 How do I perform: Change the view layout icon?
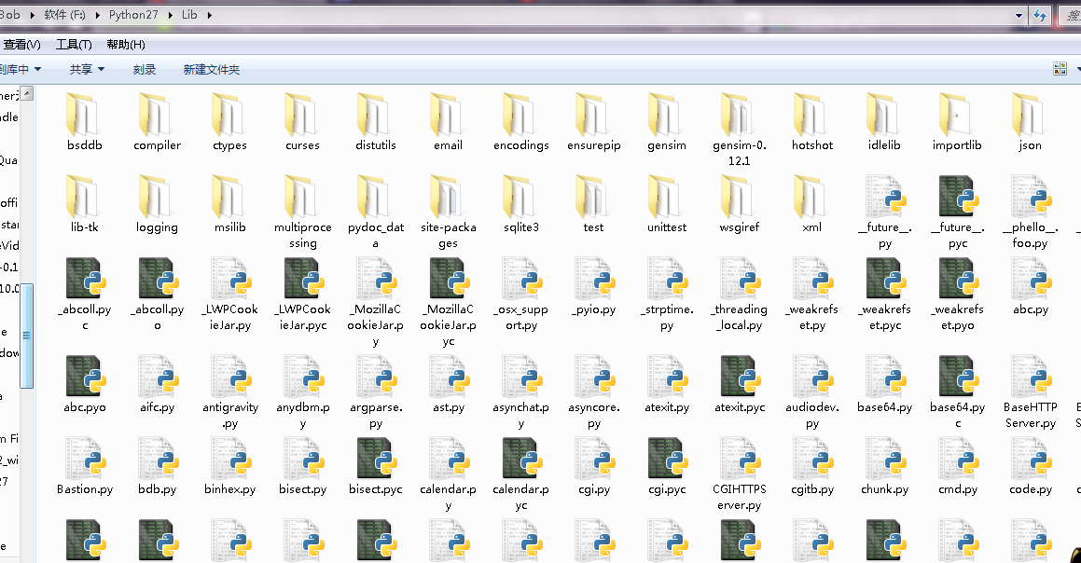coord(1060,69)
